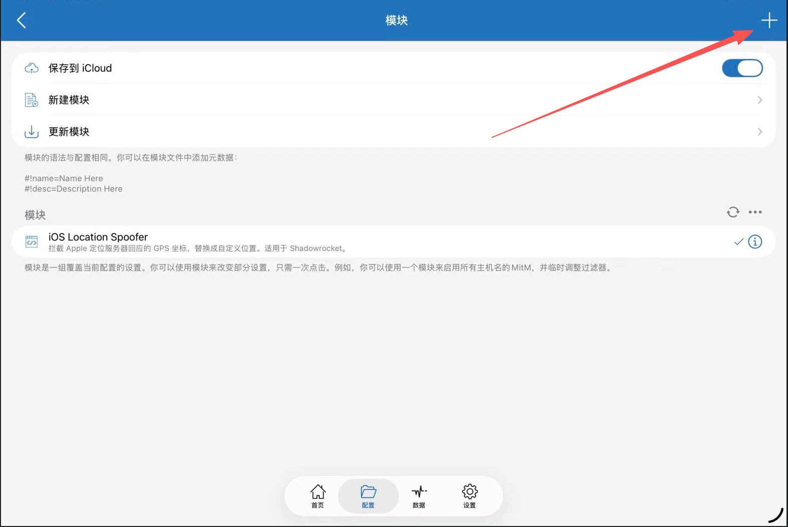788x527 pixels.
Task: Switch to the 数据 data tab
Action: pyautogui.click(x=419, y=496)
